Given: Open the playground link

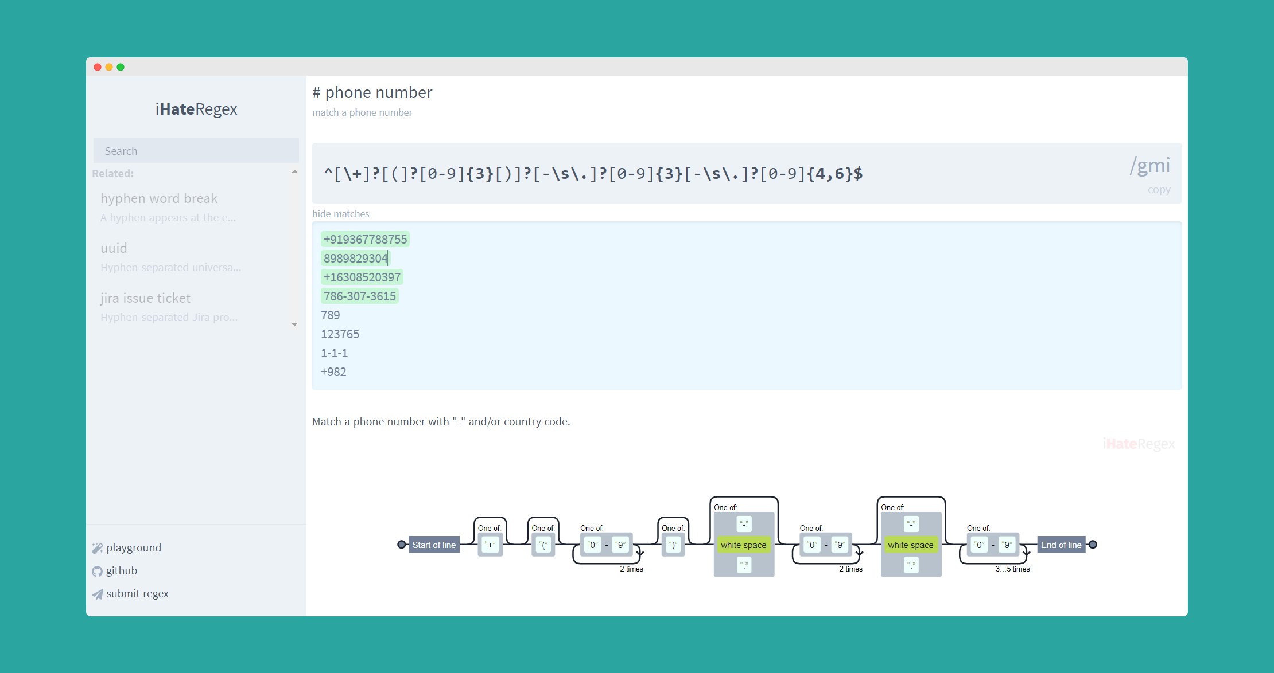Looking at the screenshot, I should (134, 547).
